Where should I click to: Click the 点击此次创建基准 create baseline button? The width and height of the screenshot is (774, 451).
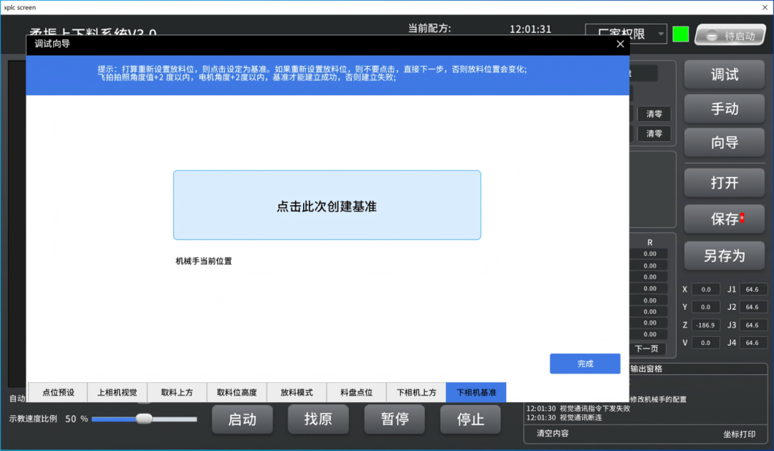[x=327, y=205]
